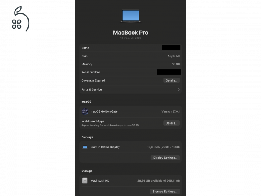
Task: Open Display Settings
Action: [165, 158]
